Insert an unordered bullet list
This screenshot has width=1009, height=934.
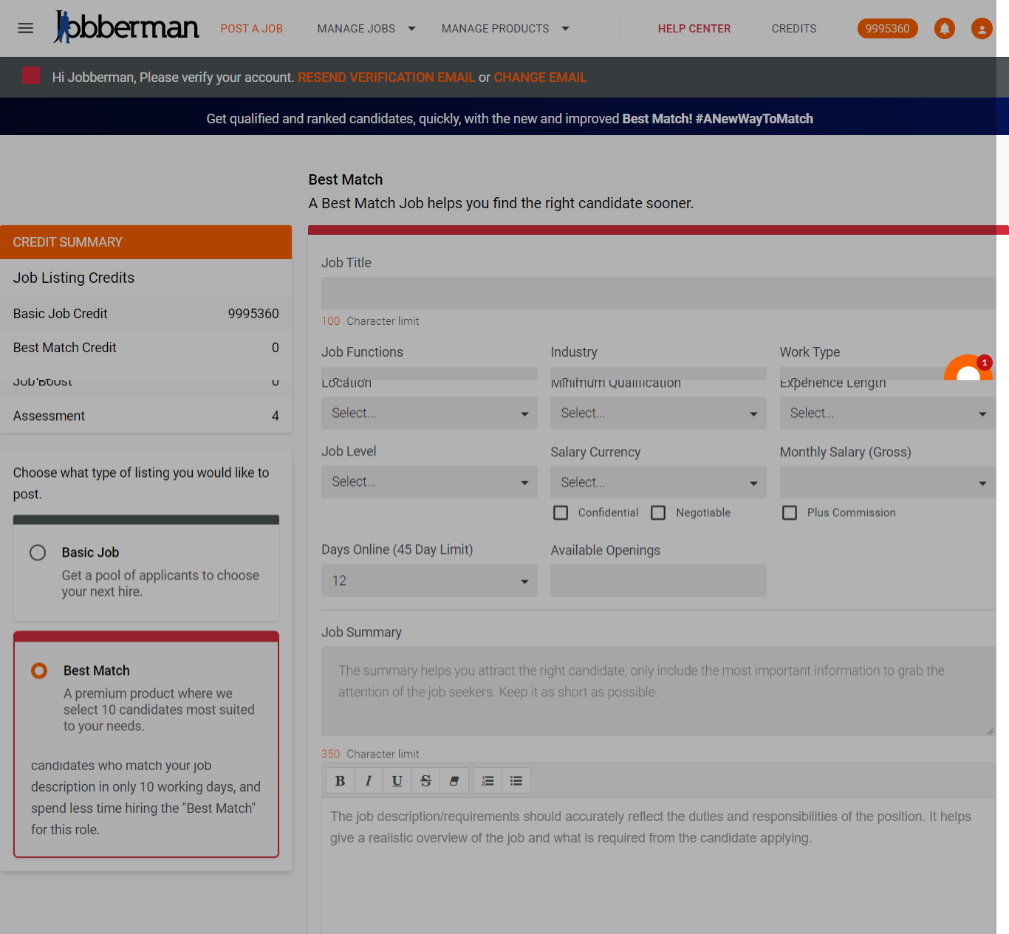pos(516,781)
